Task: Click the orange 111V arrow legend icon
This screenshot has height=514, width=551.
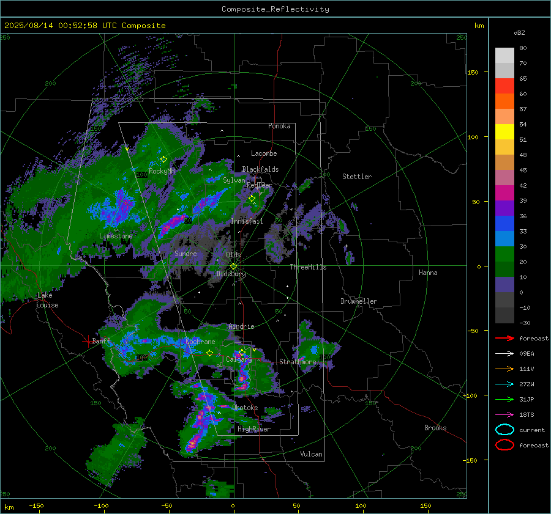Action: 504,369
